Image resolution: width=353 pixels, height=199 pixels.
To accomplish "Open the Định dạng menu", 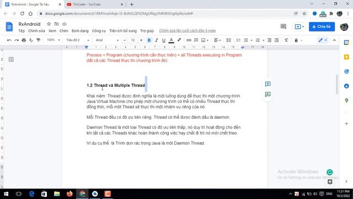I will (x=80, y=31).
